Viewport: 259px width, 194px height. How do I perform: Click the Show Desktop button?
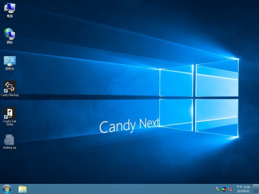(x=256, y=189)
